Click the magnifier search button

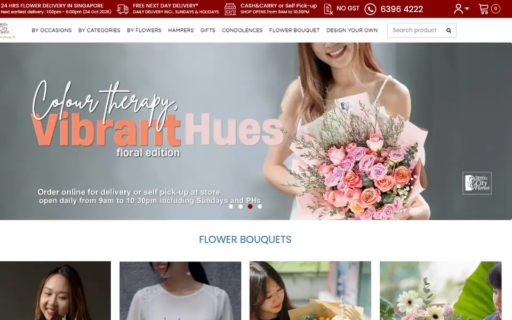pos(449,30)
